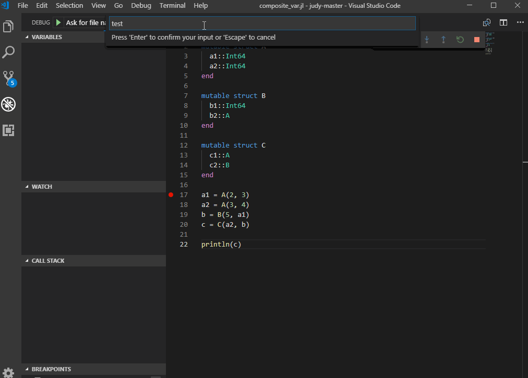Open the Manage gear menu
Viewport: 528px width, 378px height.
click(x=8, y=373)
